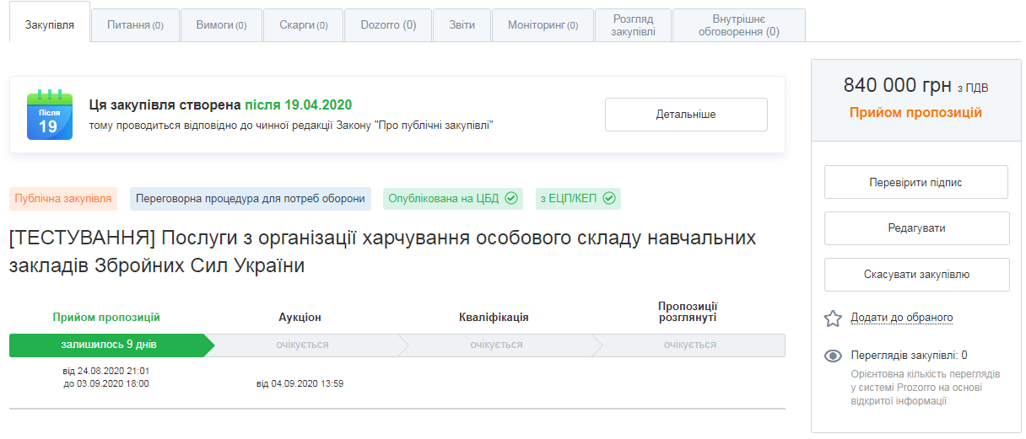
Task: Go to the Звіти tab
Action: click(x=461, y=25)
